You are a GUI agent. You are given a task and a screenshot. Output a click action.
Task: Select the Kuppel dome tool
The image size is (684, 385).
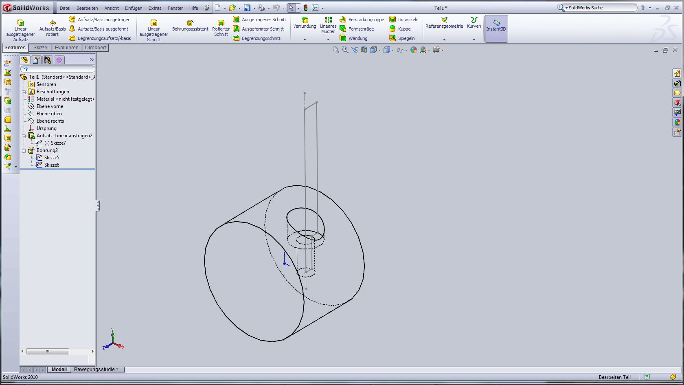[x=392, y=29]
